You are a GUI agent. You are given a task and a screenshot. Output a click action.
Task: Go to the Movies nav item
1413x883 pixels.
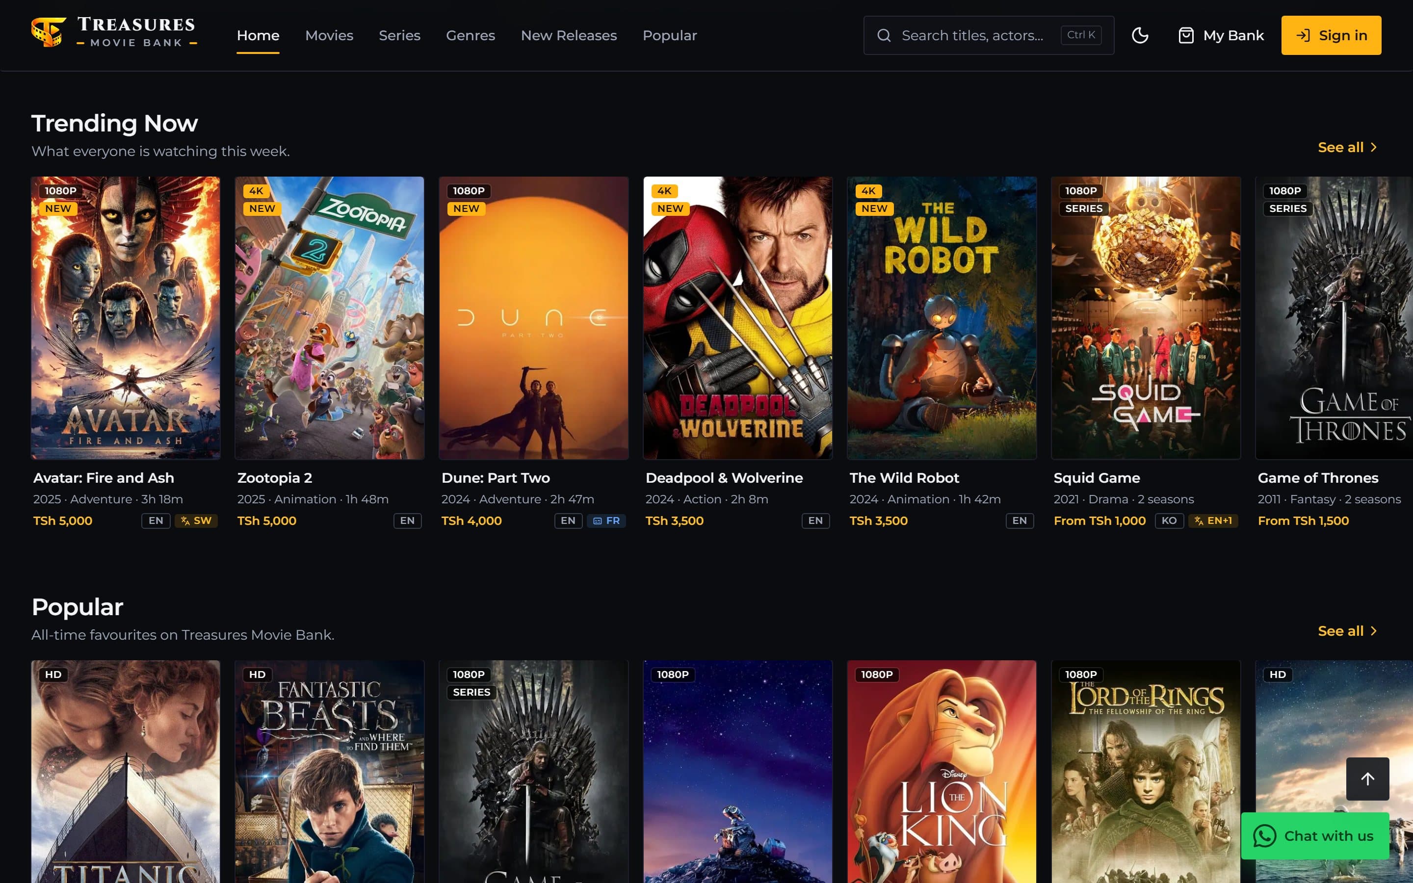329,36
